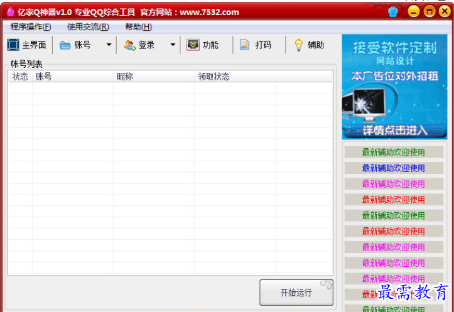Expand the 登录 dropdown arrow
Image resolution: width=454 pixels, height=312 pixels.
[173, 45]
